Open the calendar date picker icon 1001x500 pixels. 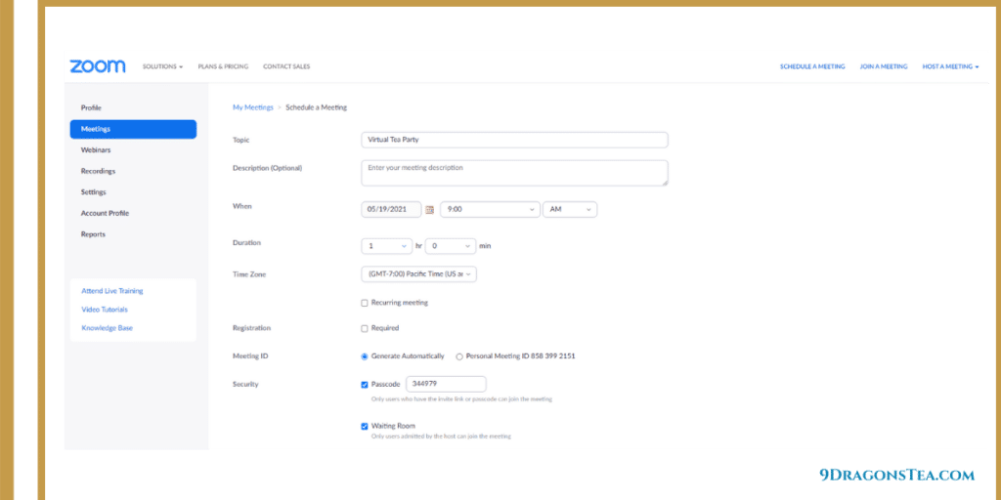tap(429, 210)
